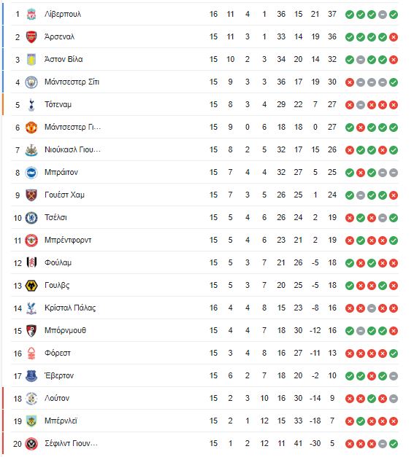Click the Arsenal club crest

click(x=31, y=37)
